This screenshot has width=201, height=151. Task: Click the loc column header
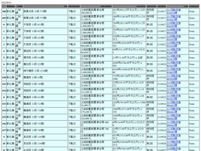click(45, 6)
